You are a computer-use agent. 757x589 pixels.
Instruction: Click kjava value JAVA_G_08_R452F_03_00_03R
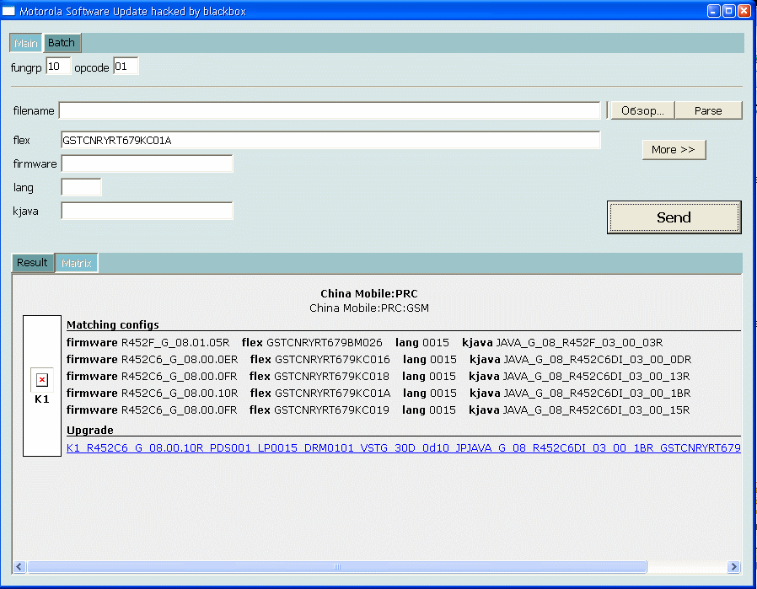pyautogui.click(x=579, y=342)
